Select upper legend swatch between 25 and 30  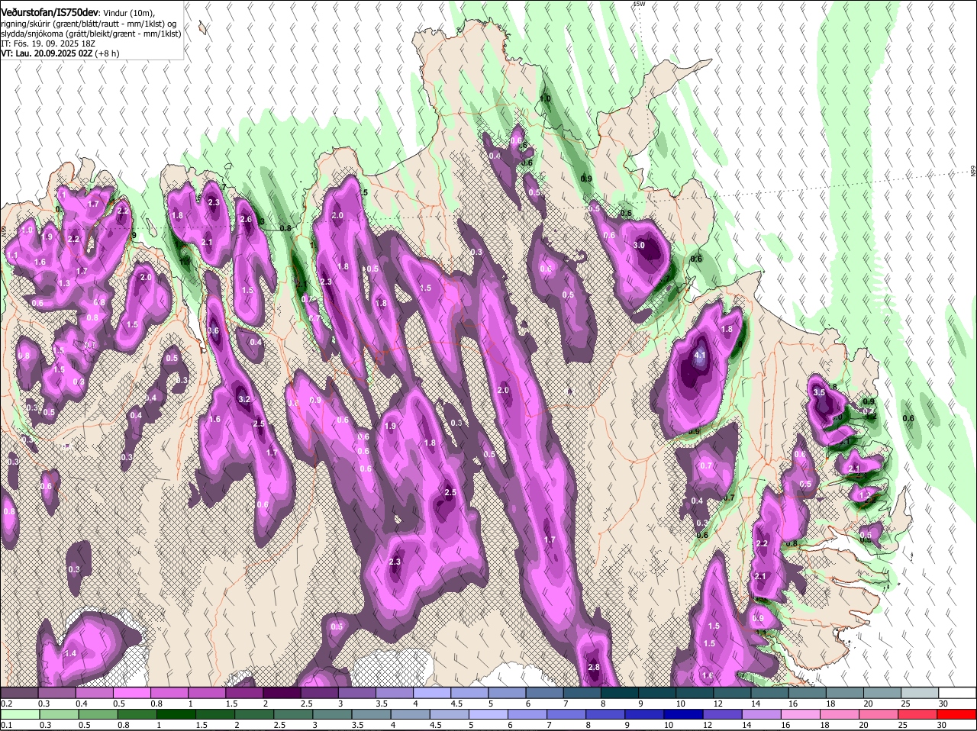click(x=921, y=693)
